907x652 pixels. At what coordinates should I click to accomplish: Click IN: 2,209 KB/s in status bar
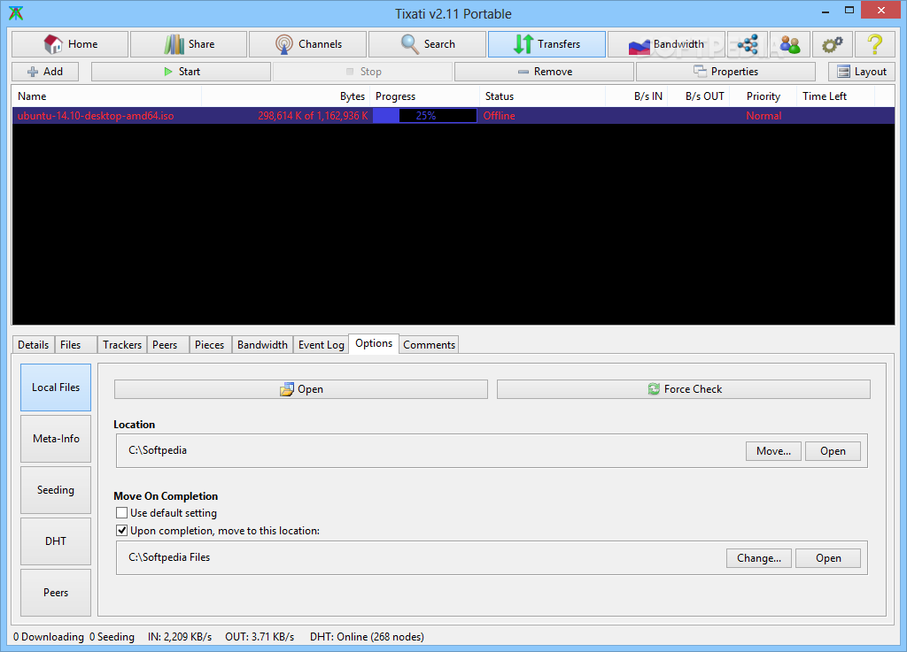point(180,636)
